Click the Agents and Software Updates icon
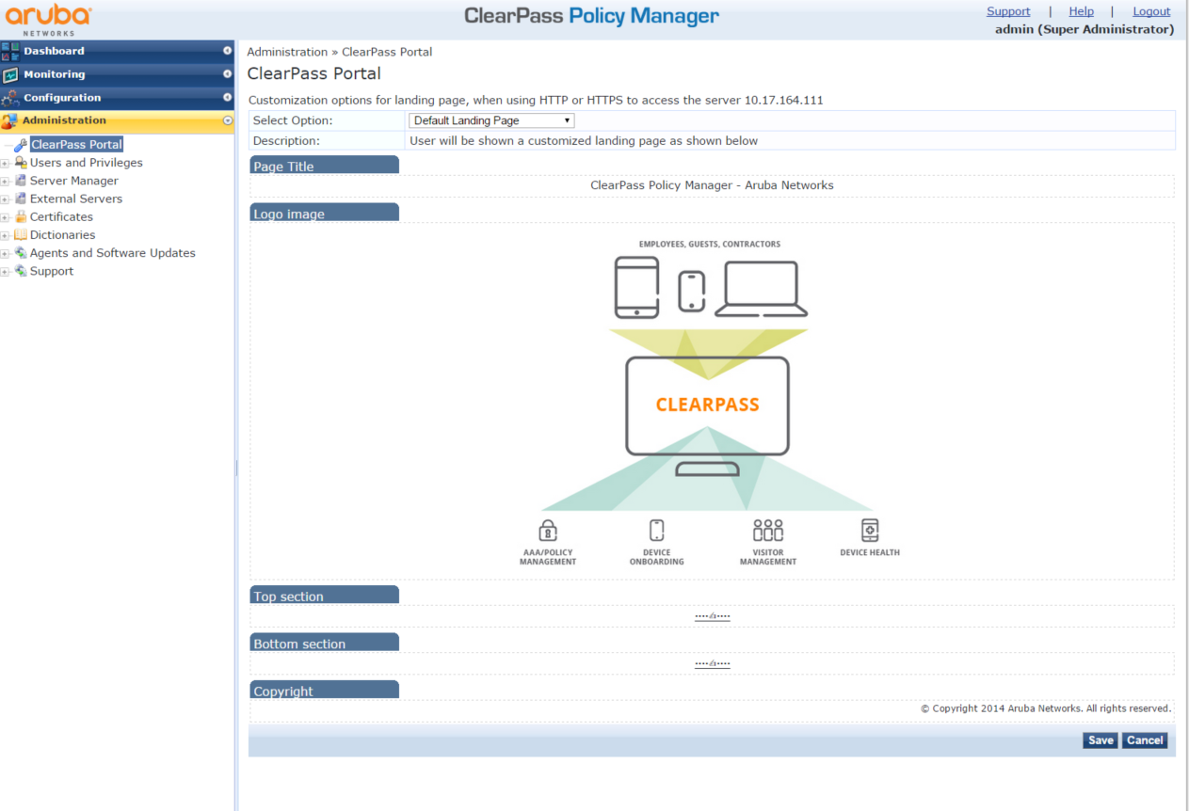 [x=21, y=253]
